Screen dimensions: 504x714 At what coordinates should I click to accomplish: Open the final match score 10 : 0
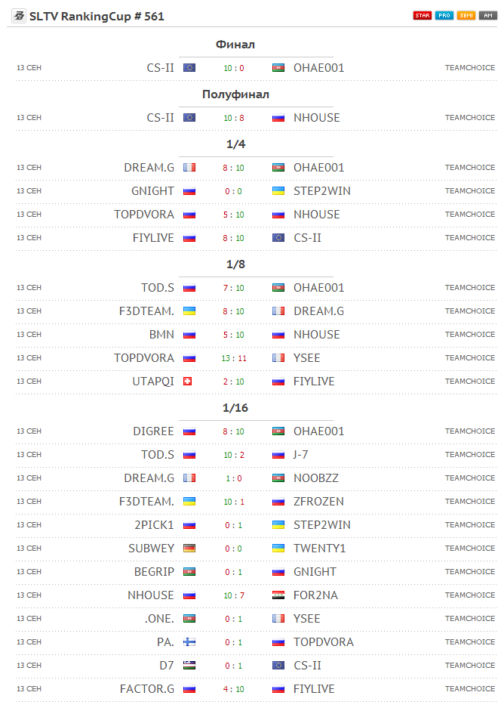pos(234,68)
